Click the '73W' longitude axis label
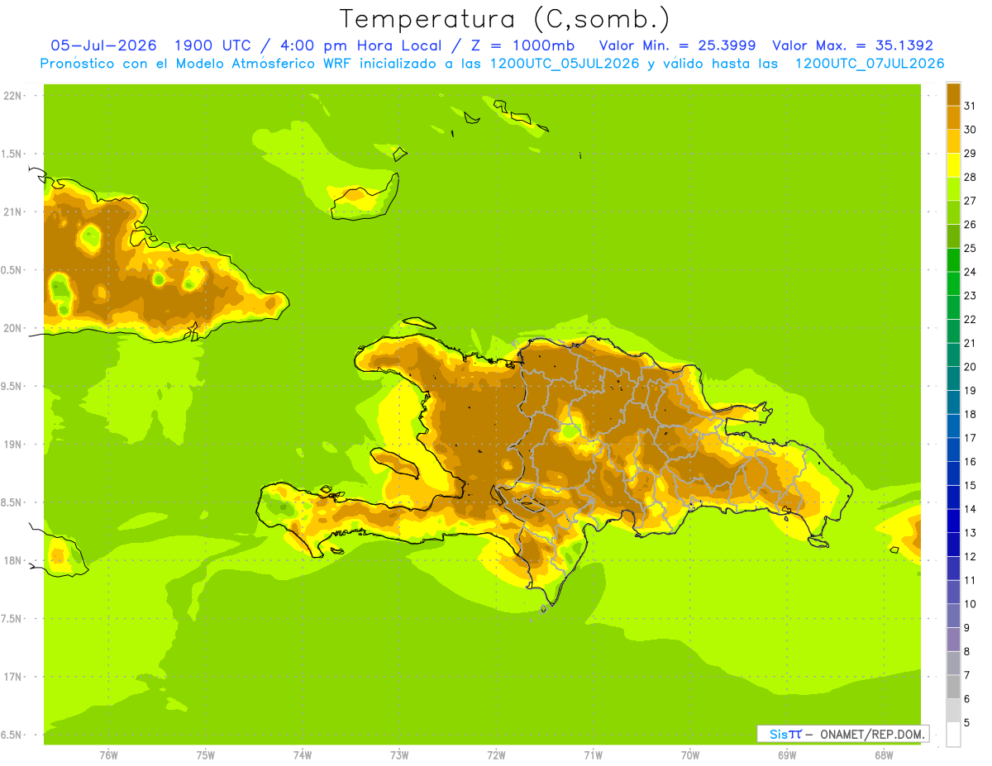 coord(399,755)
